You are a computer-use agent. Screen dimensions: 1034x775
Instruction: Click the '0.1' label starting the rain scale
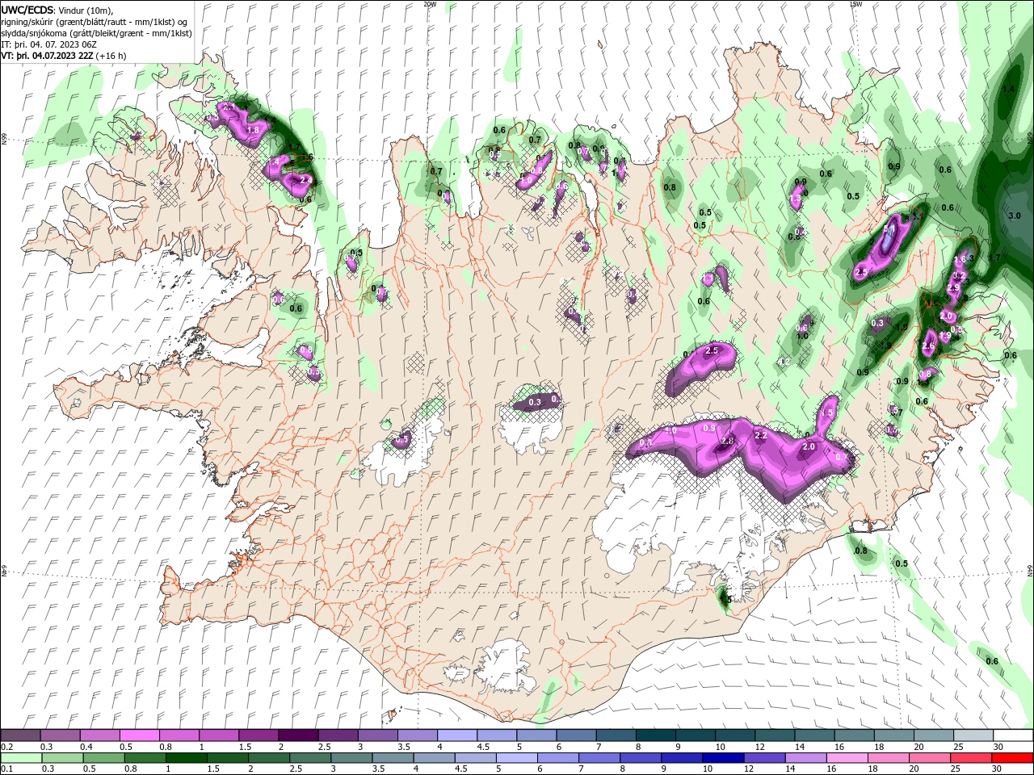click(6, 769)
